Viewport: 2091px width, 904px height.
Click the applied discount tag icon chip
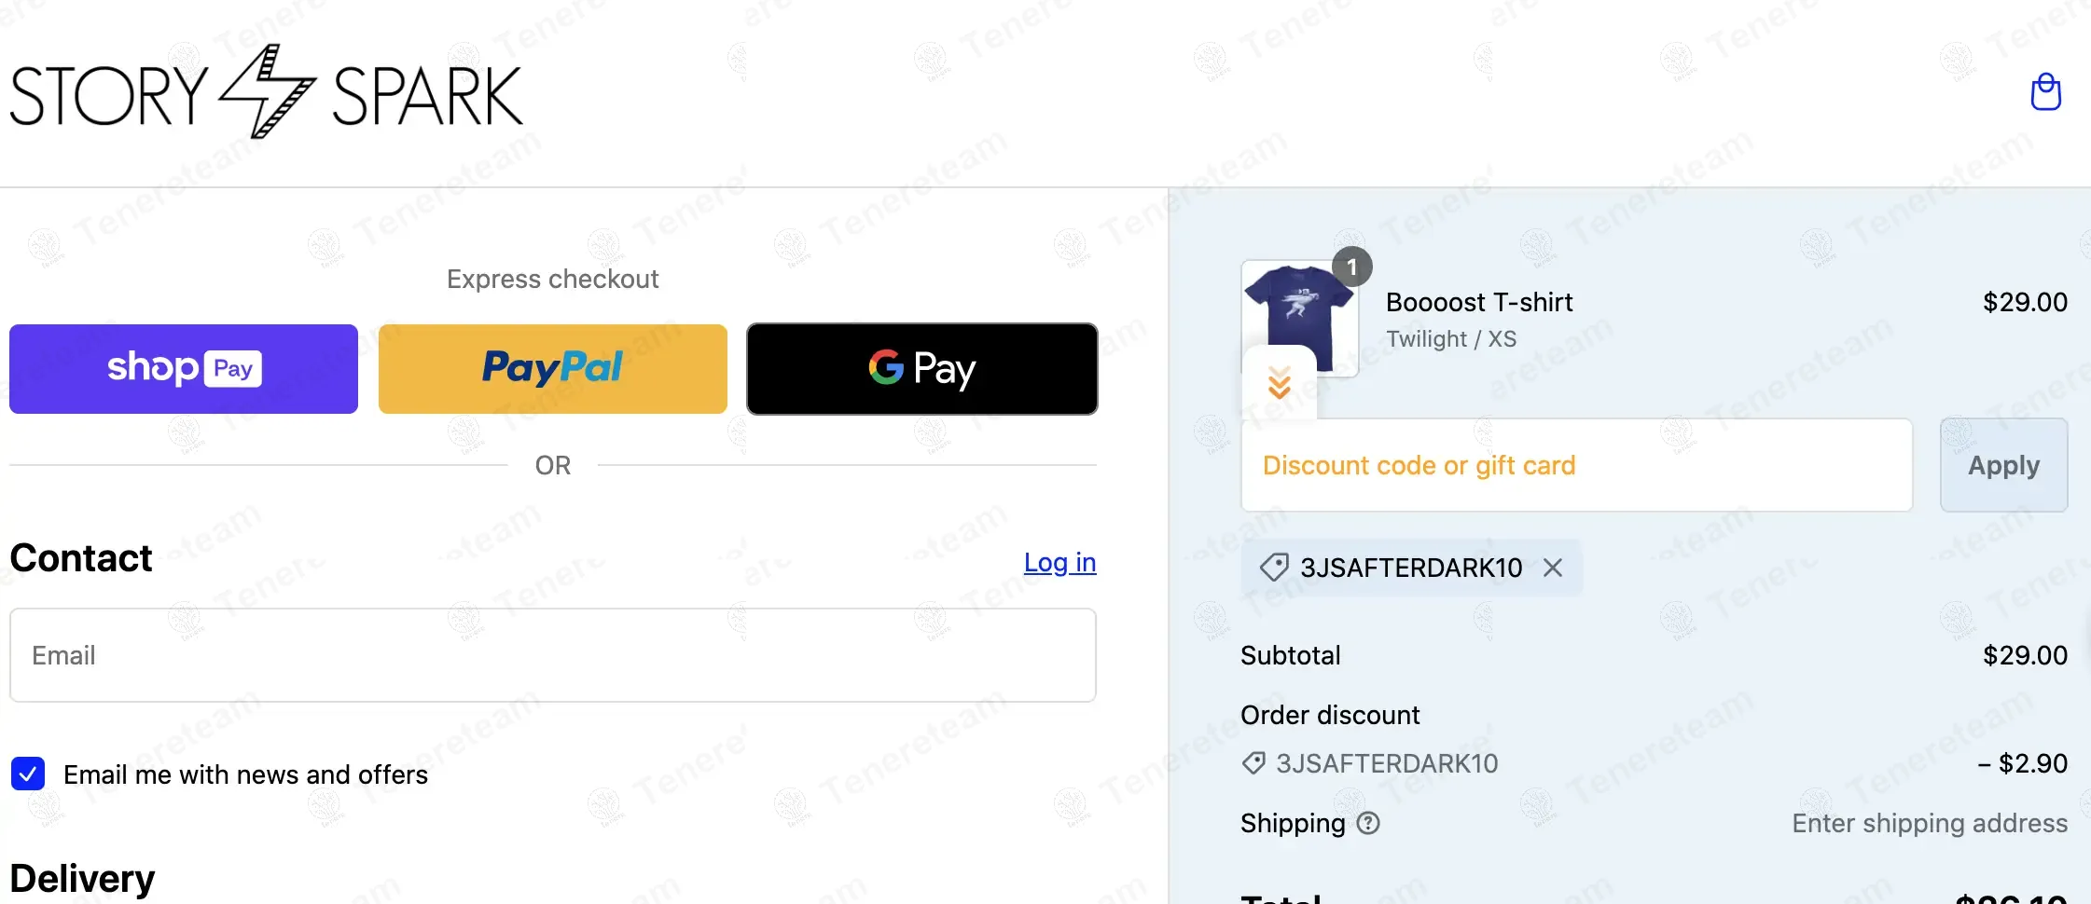click(x=1274, y=568)
